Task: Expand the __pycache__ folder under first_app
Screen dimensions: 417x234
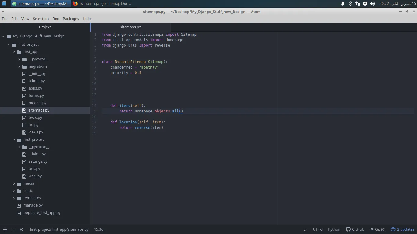Action: [x=19, y=59]
